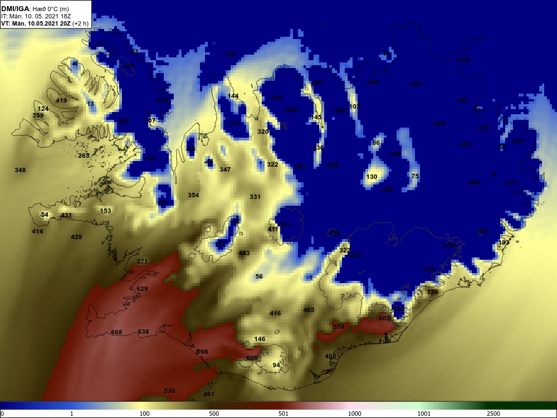Click the map value '608'

click(x=252, y=358)
